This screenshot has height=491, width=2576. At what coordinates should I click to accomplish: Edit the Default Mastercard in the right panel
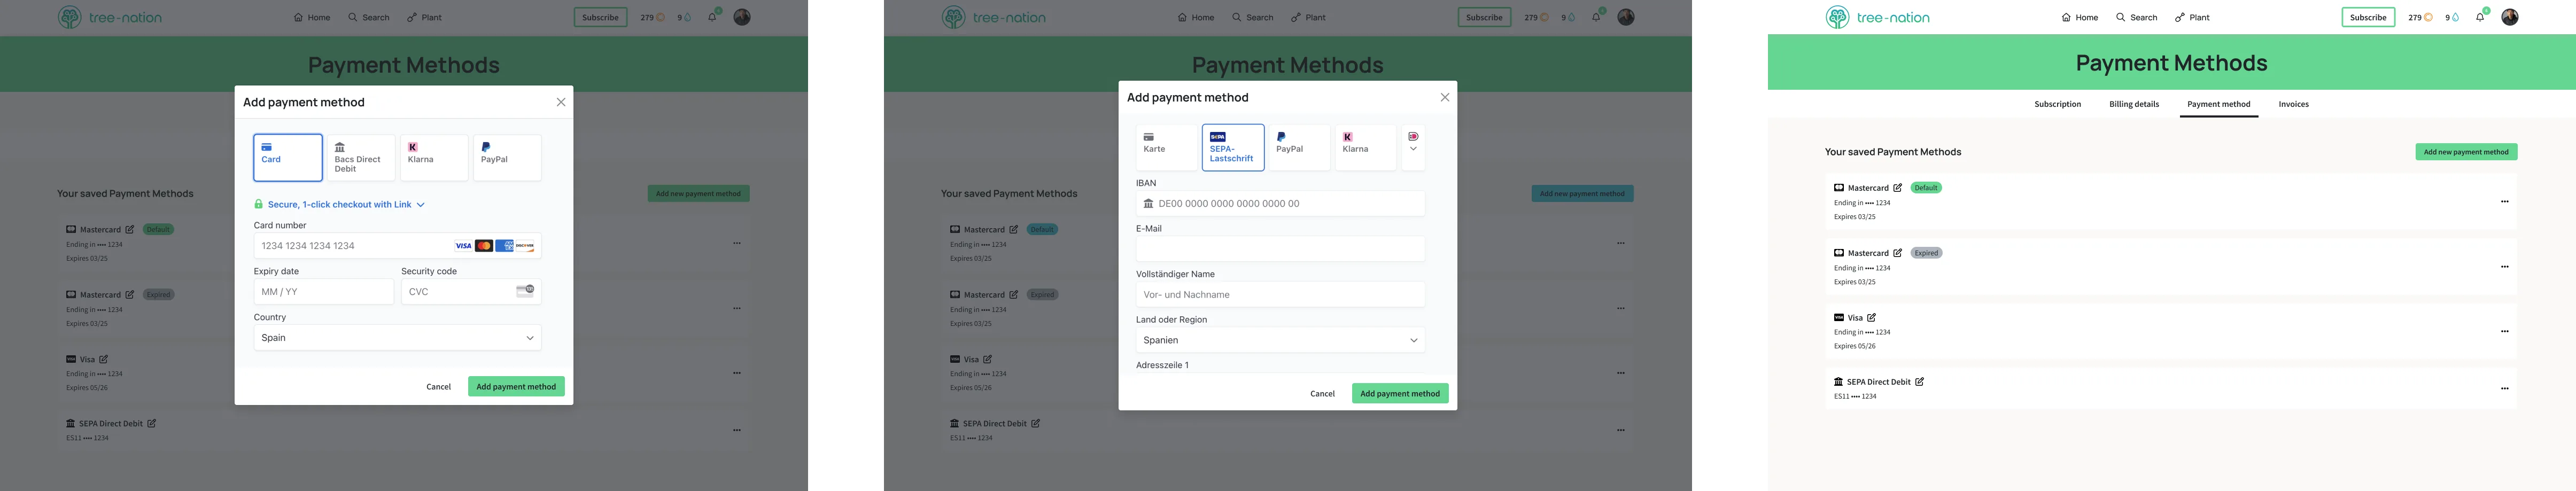click(x=1897, y=188)
